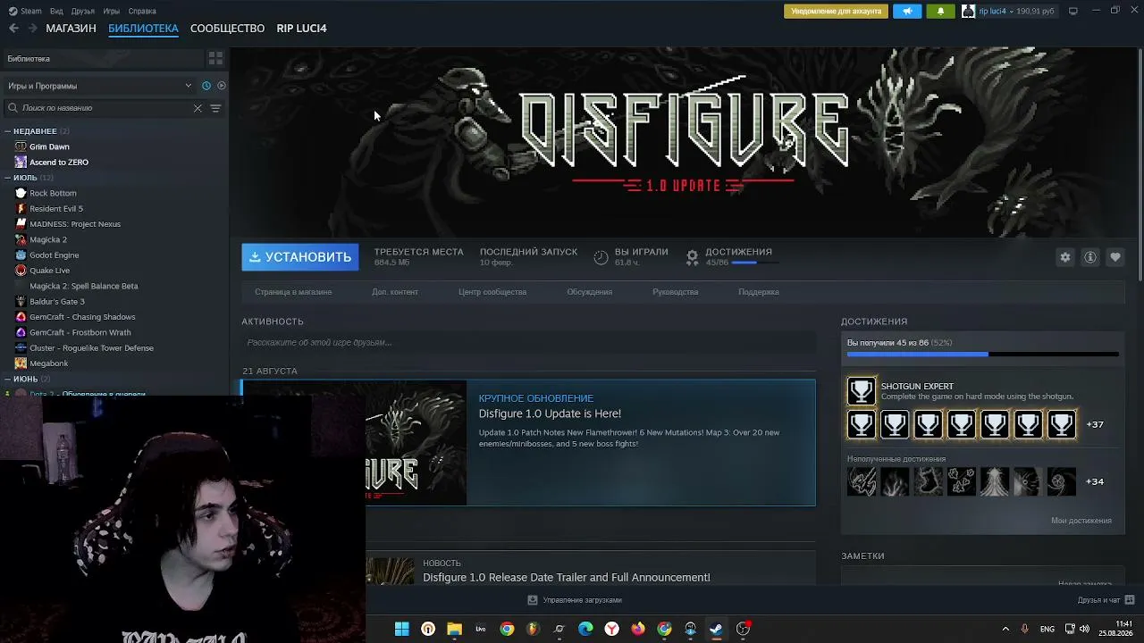Click the Shotgun Expert trophy icon
This screenshot has width=1144, height=643.
click(x=862, y=391)
